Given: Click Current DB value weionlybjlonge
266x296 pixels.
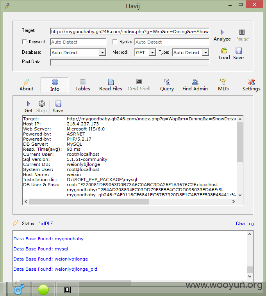Looking at the screenshot, I should click(83, 164).
